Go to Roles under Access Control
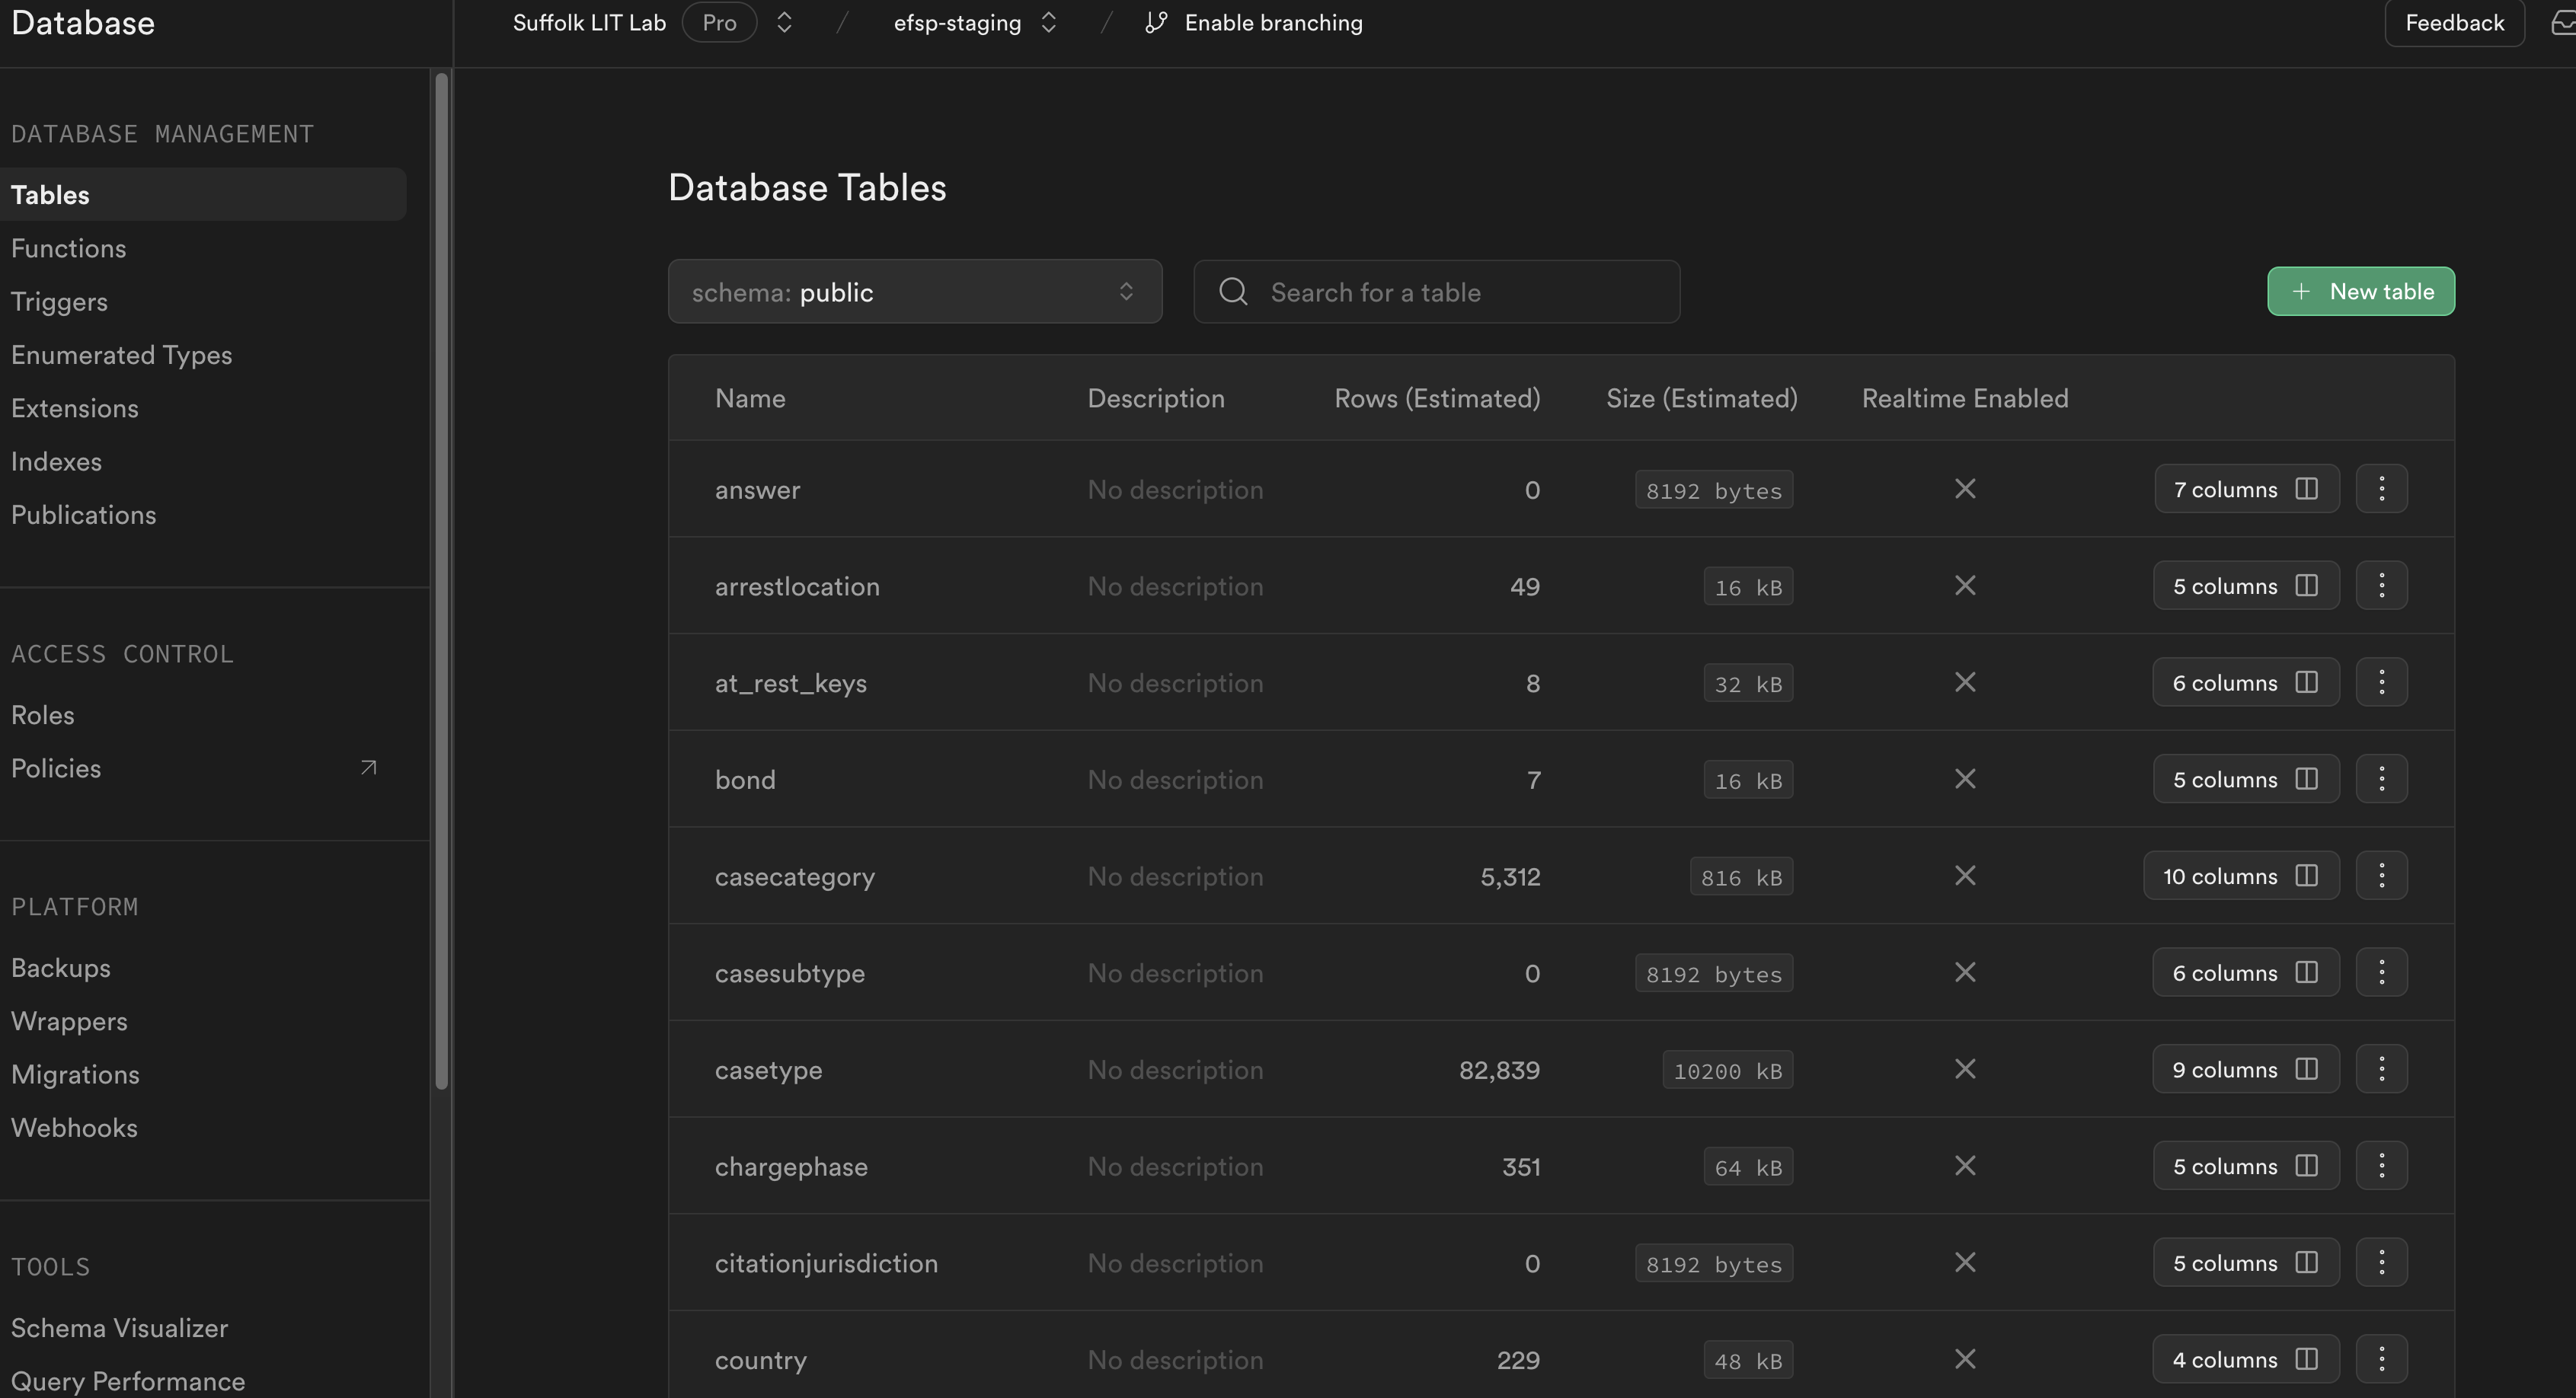Image resolution: width=2576 pixels, height=1398 pixels. click(43, 715)
